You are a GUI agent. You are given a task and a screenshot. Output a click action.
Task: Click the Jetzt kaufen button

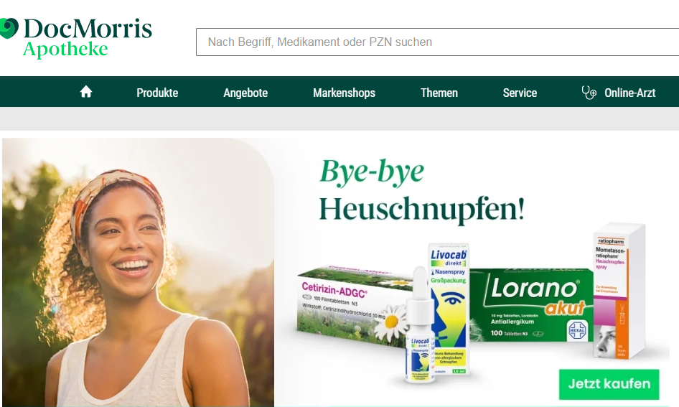(x=609, y=384)
